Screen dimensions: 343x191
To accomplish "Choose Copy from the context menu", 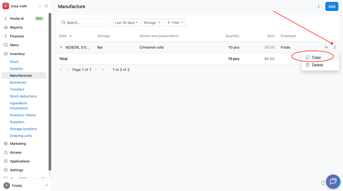I will coord(320,57).
